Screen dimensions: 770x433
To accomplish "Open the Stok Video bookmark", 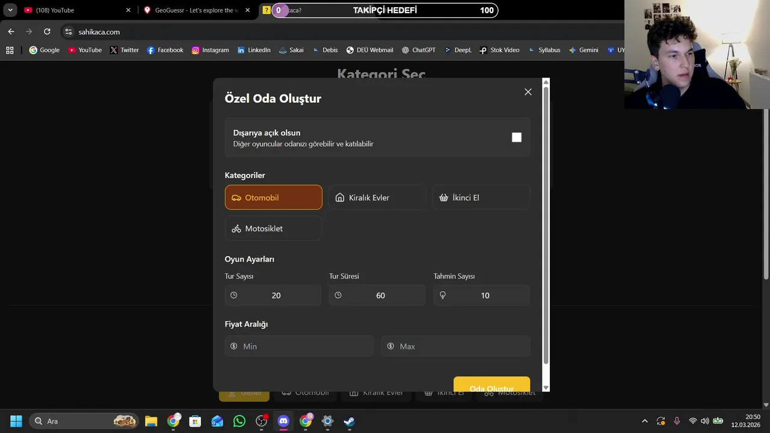I will pos(499,51).
